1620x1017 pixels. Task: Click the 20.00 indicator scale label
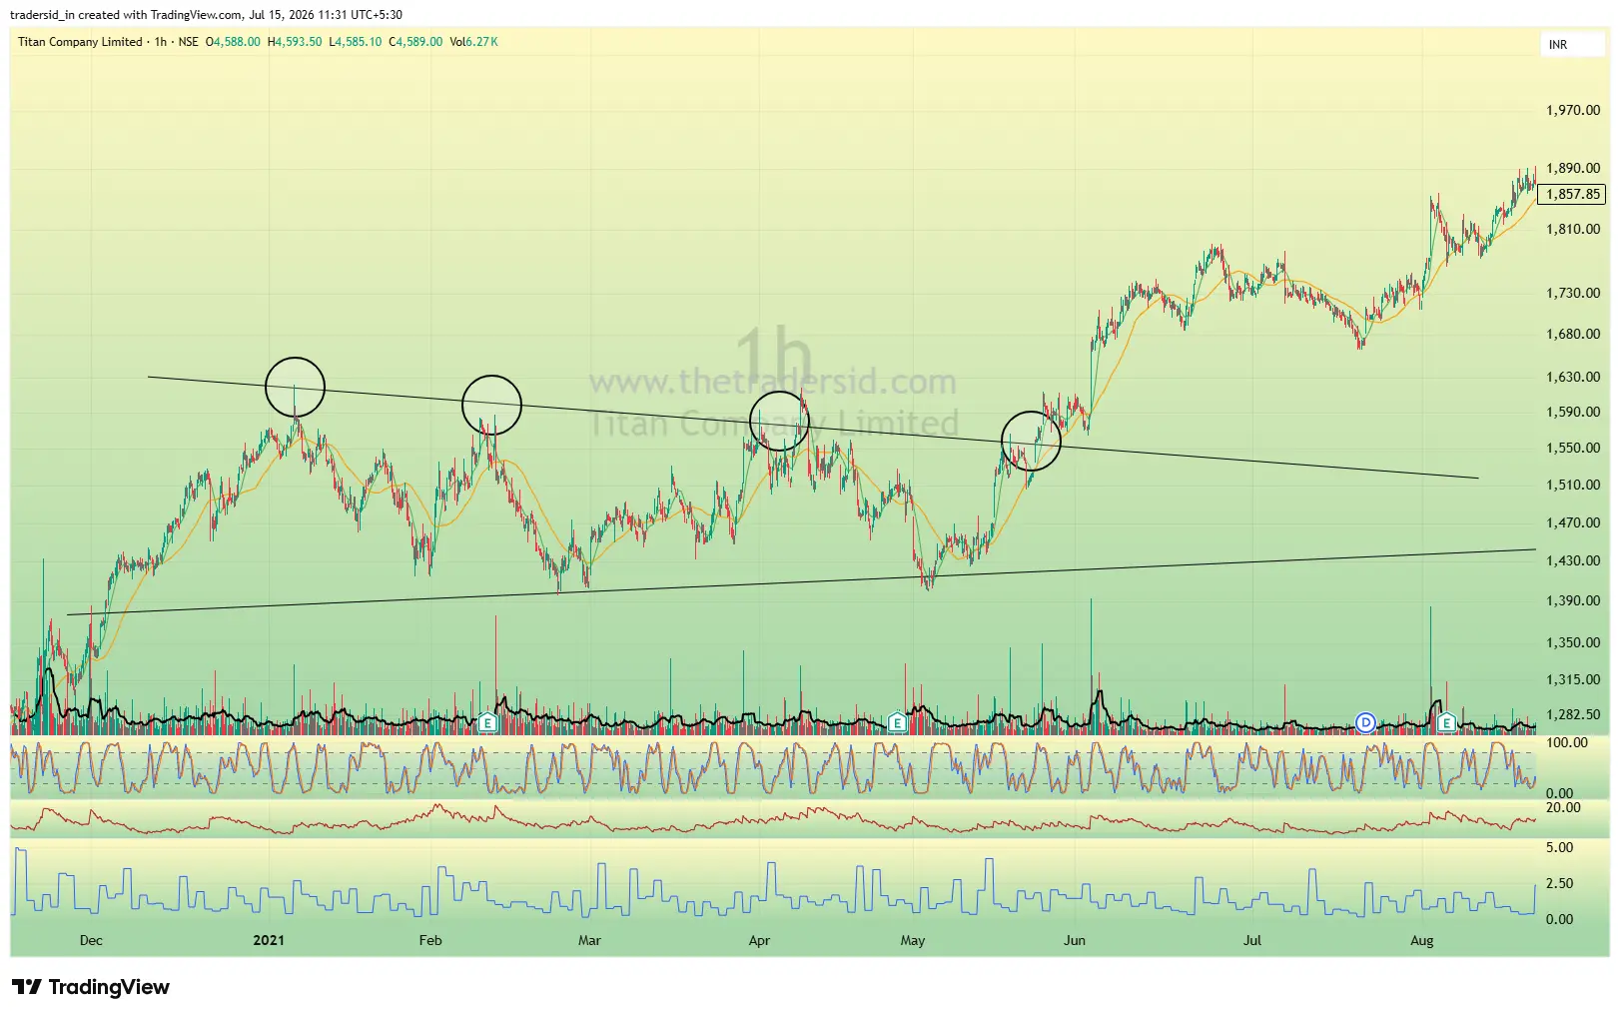[x=1563, y=807]
